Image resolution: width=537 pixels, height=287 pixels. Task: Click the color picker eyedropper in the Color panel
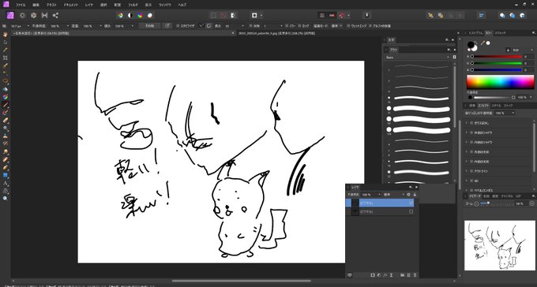point(483,43)
